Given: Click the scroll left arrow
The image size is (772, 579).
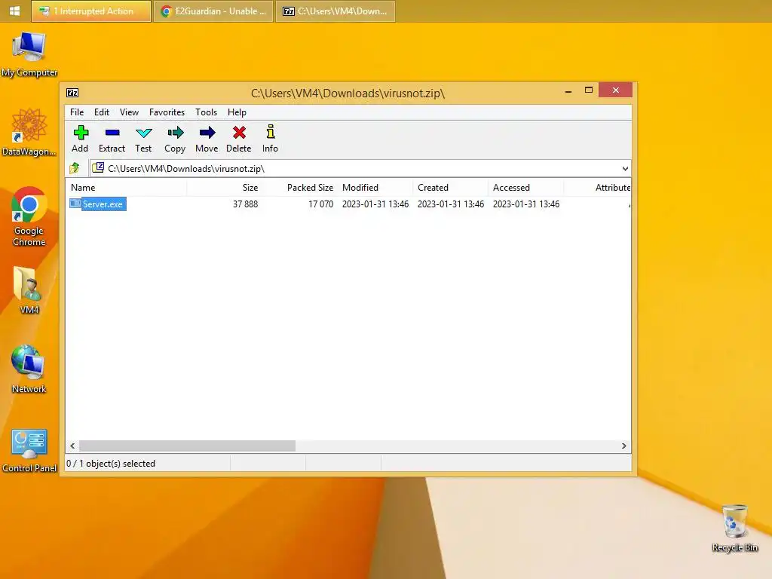Looking at the screenshot, I should (x=72, y=446).
